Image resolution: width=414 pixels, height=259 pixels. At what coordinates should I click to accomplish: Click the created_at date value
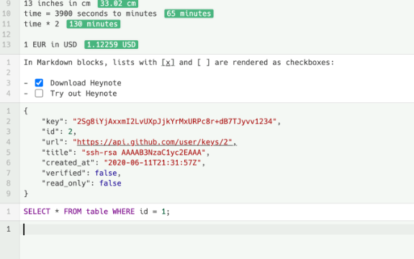tap(153, 163)
